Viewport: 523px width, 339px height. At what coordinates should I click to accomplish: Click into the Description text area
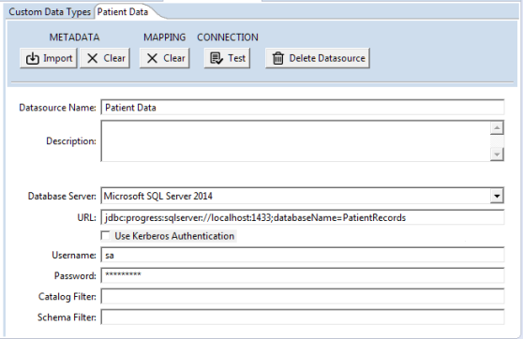(x=295, y=141)
